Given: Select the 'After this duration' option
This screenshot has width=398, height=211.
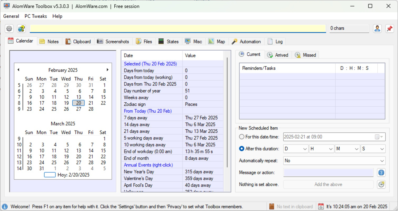Looking at the screenshot, I should tap(241, 148).
